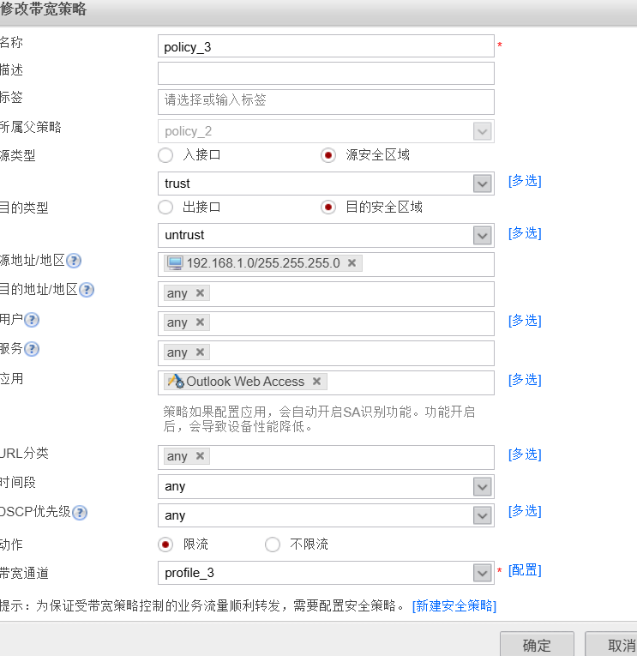This screenshot has width=637, height=656.
Task: Click help icon next to 目的地址/地区
Action: click(x=87, y=290)
